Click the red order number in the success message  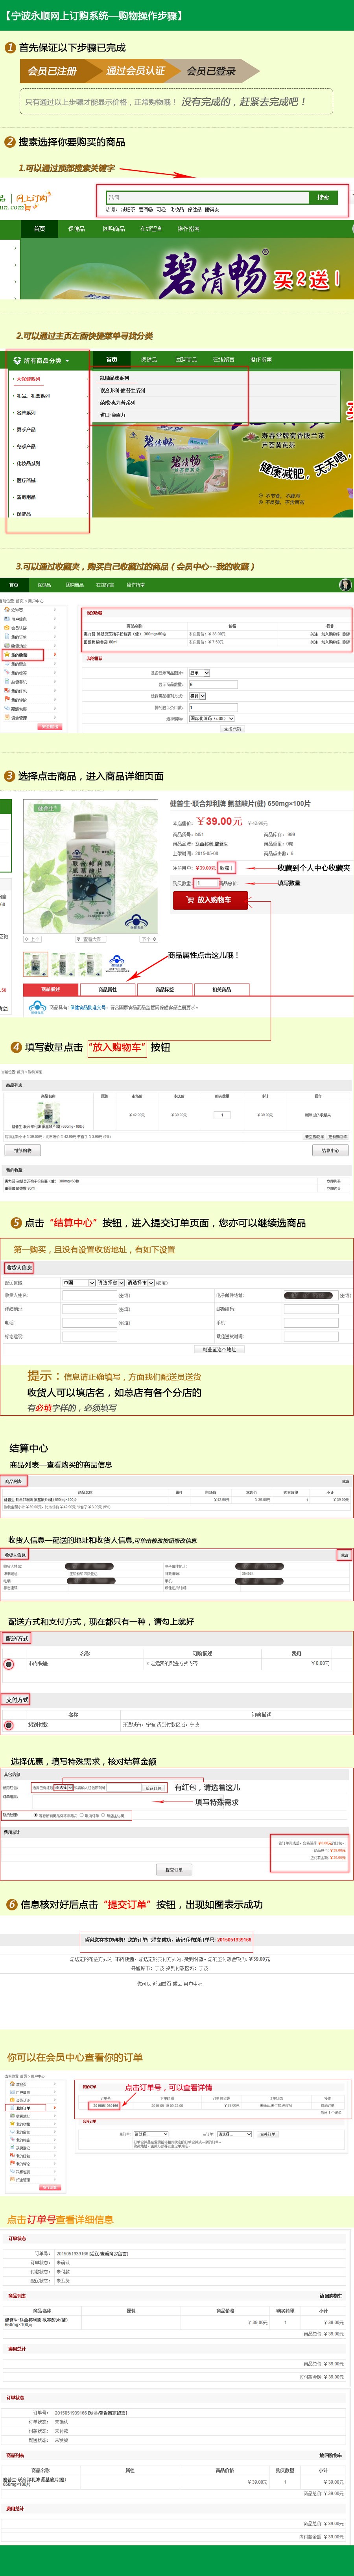(234, 1939)
